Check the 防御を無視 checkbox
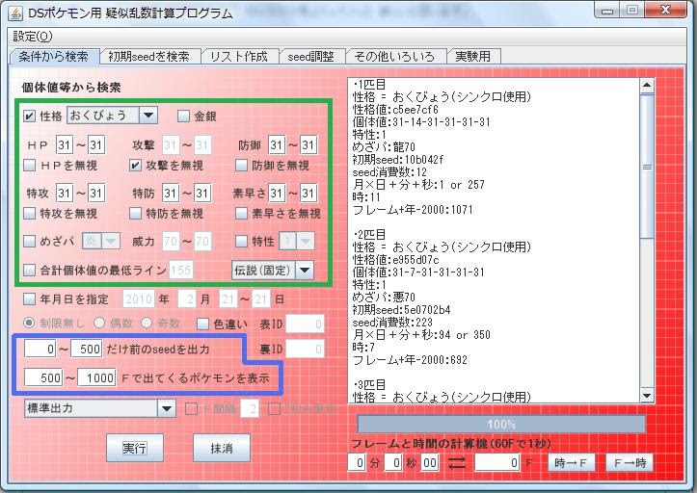Screen dimensions: 697x493 point(241,166)
